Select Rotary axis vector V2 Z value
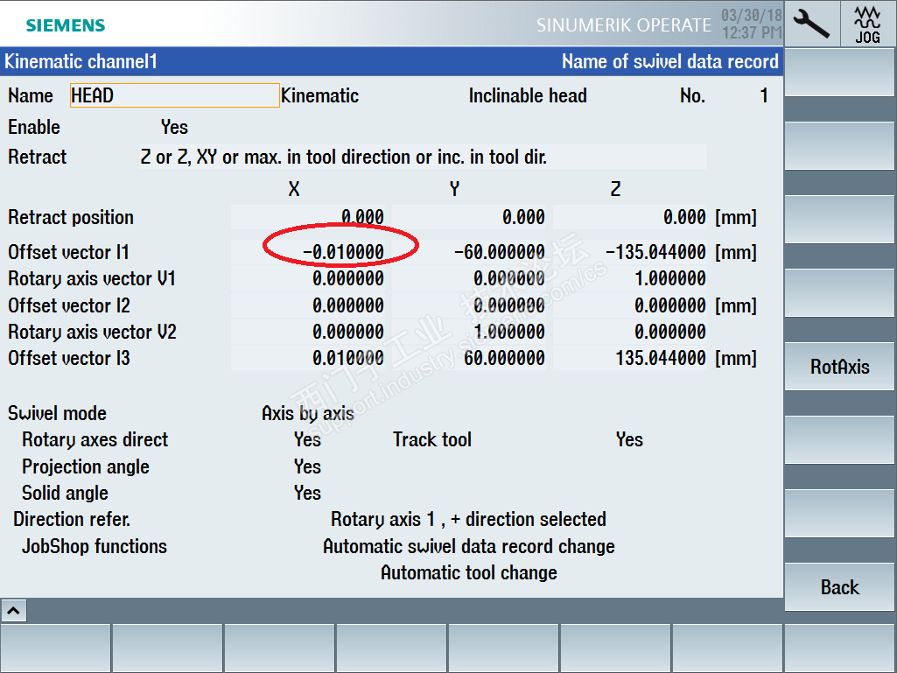Viewport: 897px width, 673px height. point(629,332)
